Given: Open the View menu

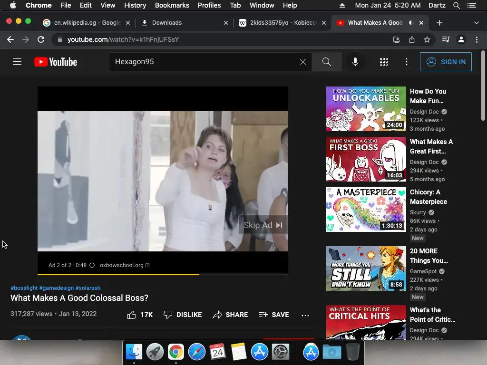Looking at the screenshot, I should pyautogui.click(x=108, y=5).
